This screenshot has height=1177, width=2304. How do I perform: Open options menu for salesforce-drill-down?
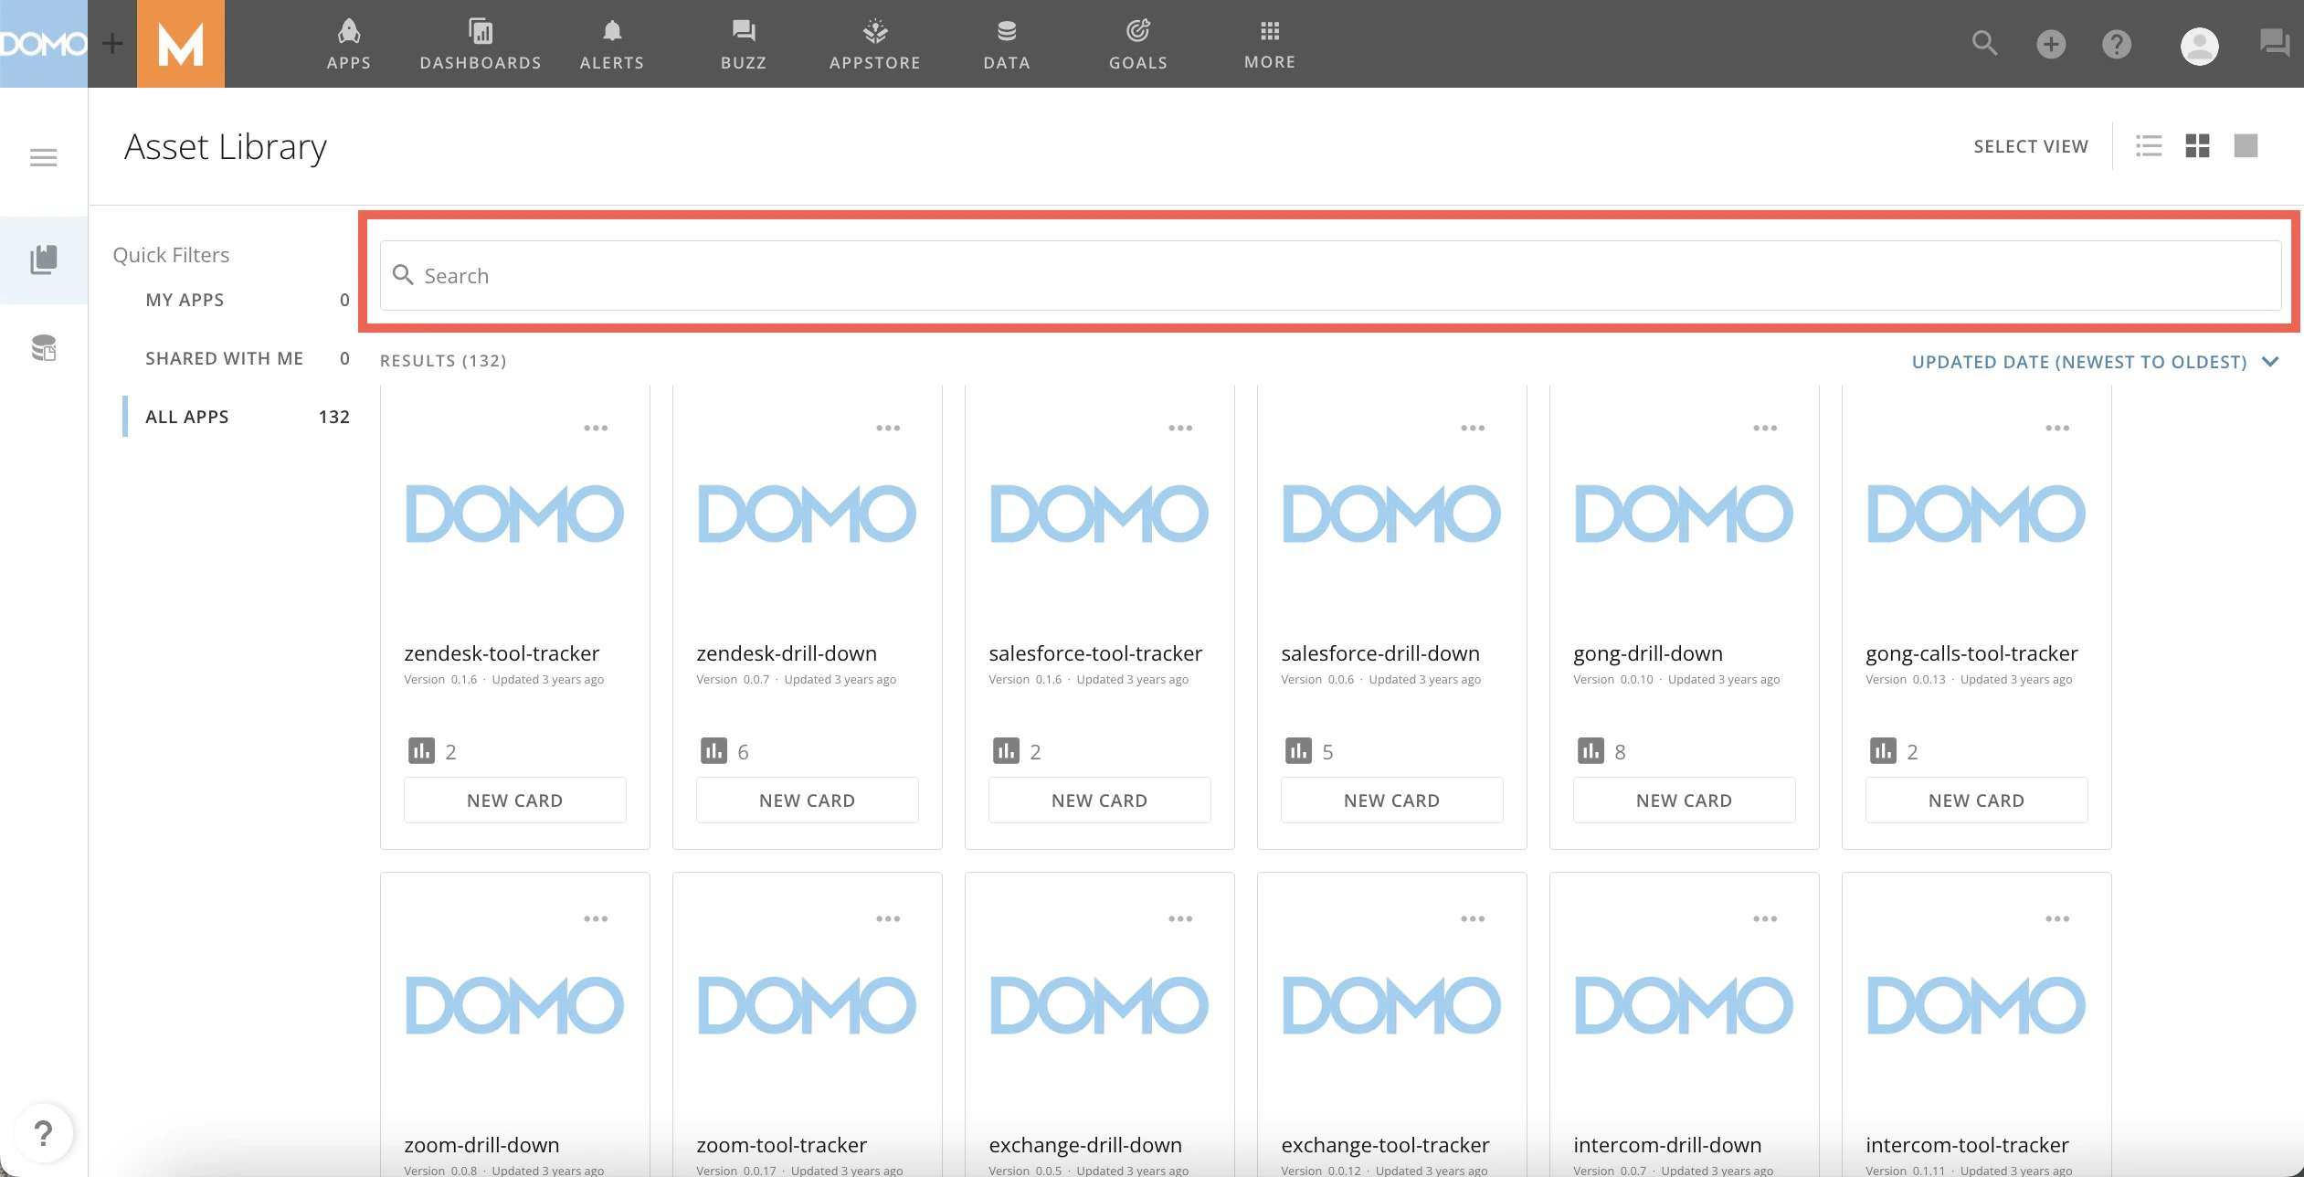(x=1473, y=428)
